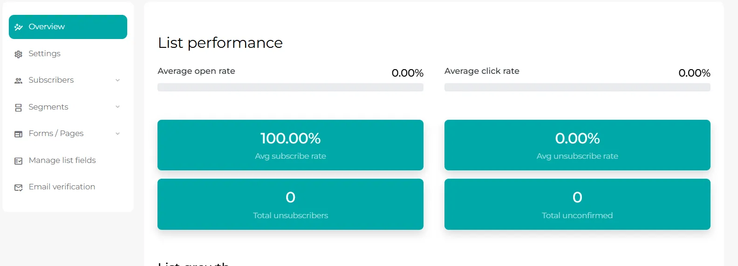Click the Average click rate progress bar
This screenshot has width=738, height=266.
coord(577,87)
